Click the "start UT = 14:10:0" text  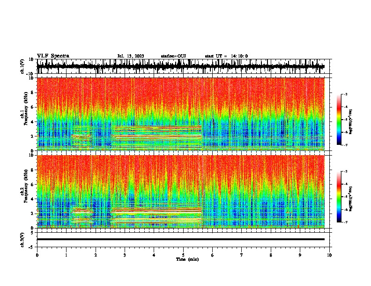pos(226,56)
